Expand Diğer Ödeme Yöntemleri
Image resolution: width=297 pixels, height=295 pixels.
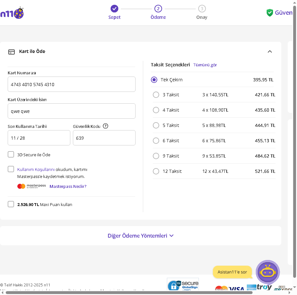pos(141,236)
